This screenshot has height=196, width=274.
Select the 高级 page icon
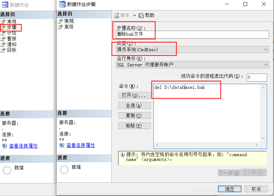[60, 27]
